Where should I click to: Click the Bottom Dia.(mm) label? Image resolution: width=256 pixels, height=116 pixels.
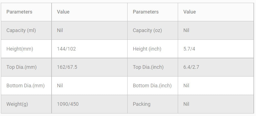(x=26, y=86)
